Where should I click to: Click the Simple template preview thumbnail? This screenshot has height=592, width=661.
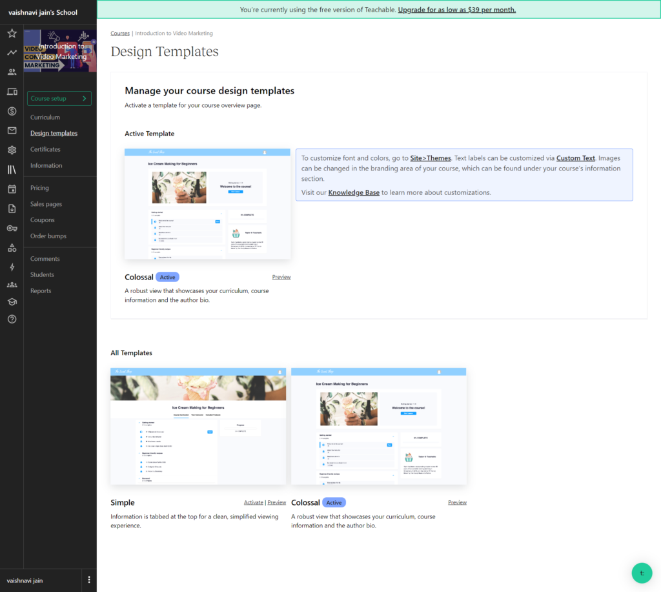point(198,426)
